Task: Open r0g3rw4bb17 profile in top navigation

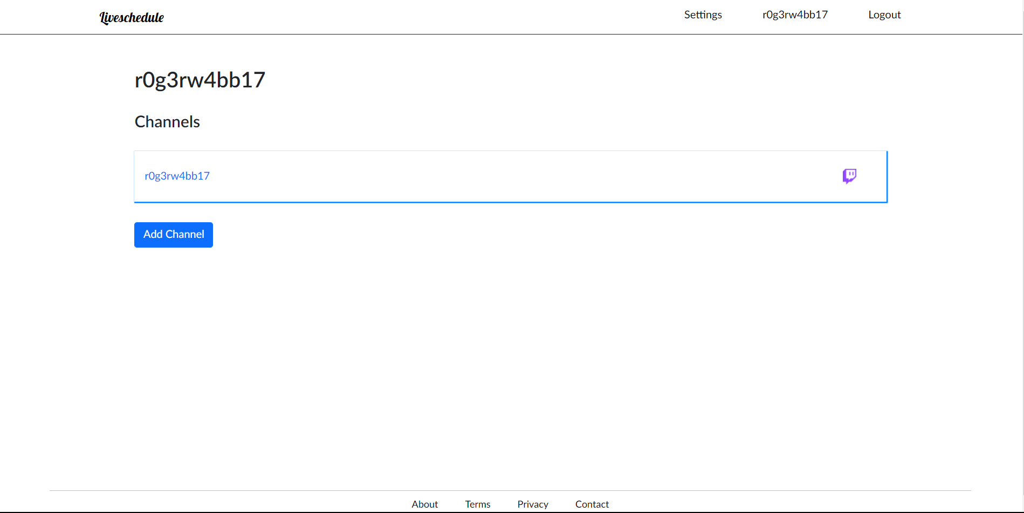Action: click(795, 15)
